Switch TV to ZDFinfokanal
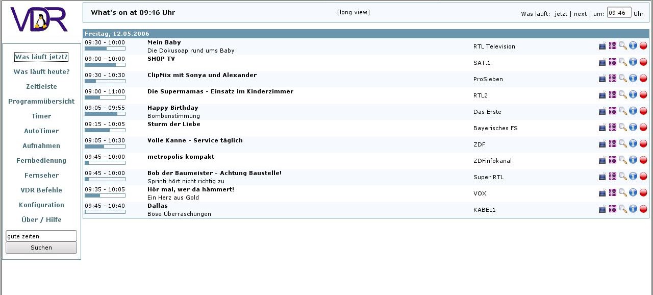The height and width of the screenshot is (295, 653). coord(602,160)
